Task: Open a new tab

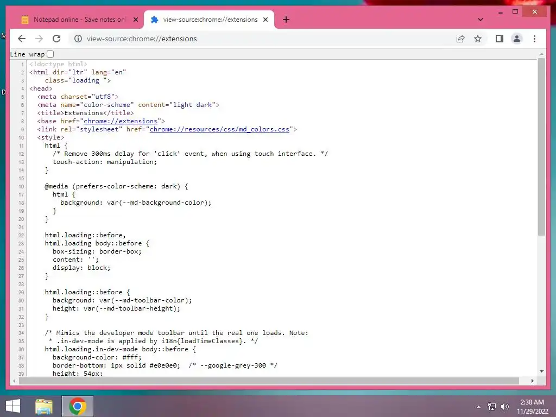Action: (x=286, y=20)
